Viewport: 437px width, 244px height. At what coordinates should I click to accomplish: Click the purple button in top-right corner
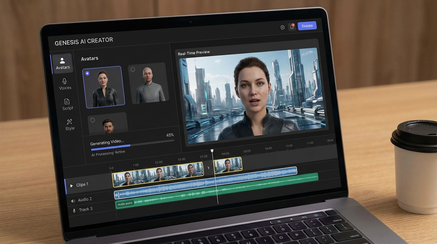click(x=307, y=26)
